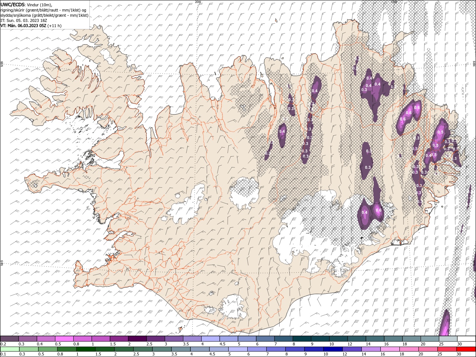
Task: Click the 30 label at lower legend right end
Action: point(460,354)
